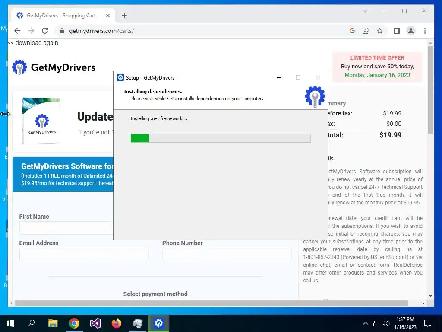Click the 1-801-857-2343 phone number text

(x=321, y=257)
